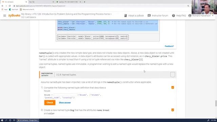Go back with browser back arrow
This screenshot has width=217, height=122.
[x=2, y=6]
